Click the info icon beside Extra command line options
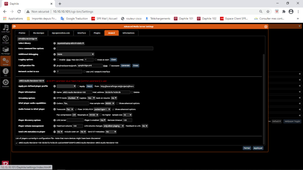Screen dimensions: 303x170 click(54, 49)
